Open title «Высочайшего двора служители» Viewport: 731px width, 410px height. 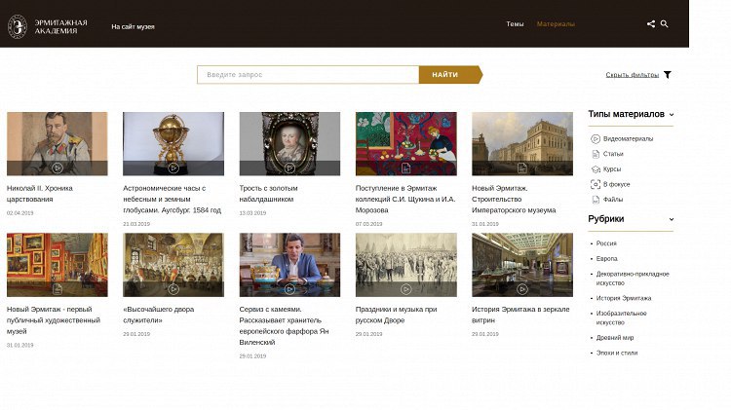point(159,315)
